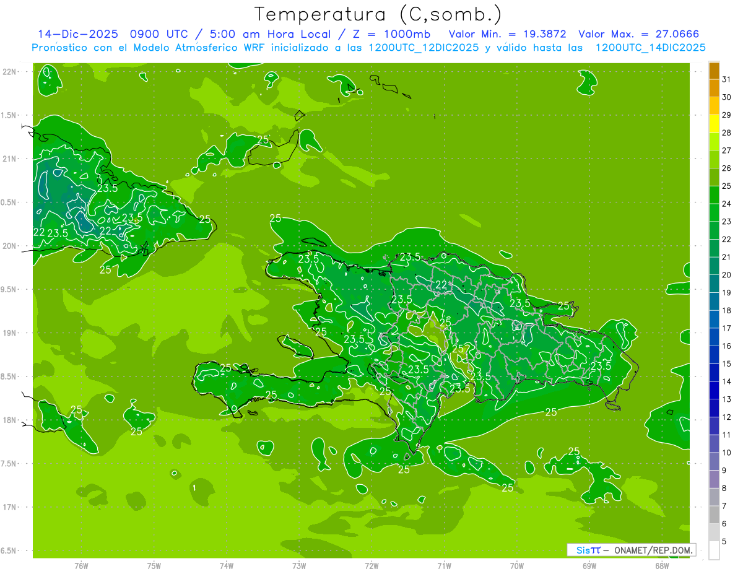The width and height of the screenshot is (743, 574).
Task: Click the legend value '29' on the color bar
Action: coord(727,115)
